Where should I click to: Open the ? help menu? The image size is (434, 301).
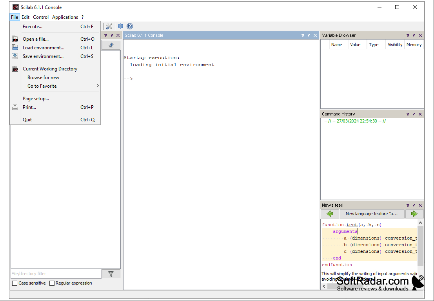pyautogui.click(x=82, y=17)
